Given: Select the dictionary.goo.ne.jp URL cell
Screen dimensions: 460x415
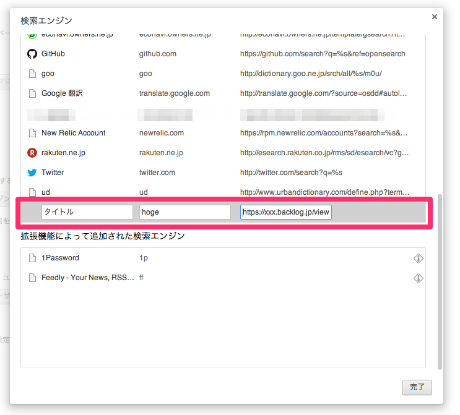Looking at the screenshot, I should 311,74.
